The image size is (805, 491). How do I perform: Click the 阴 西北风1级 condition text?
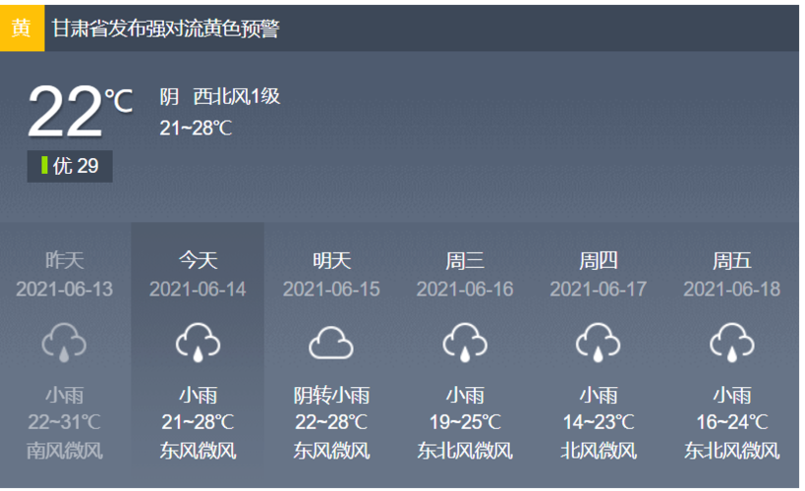click(220, 96)
